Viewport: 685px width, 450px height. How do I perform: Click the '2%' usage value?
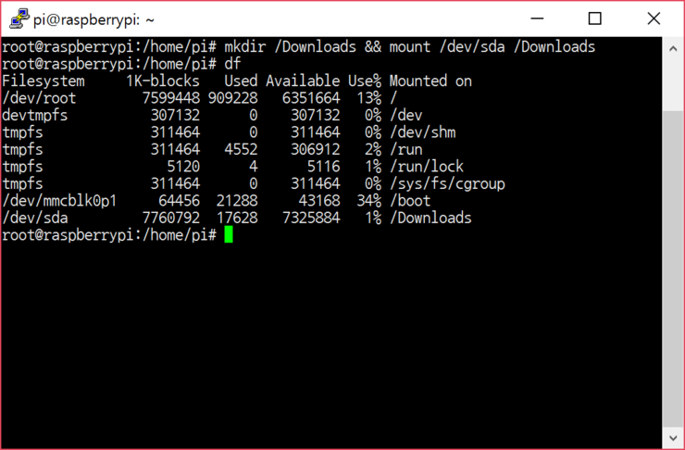pos(373,149)
